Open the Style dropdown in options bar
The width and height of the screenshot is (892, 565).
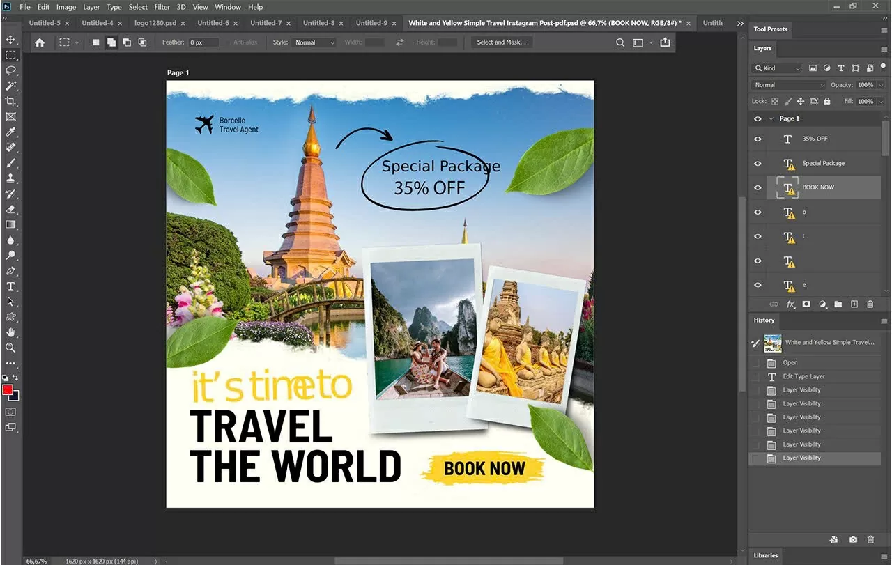314,42
